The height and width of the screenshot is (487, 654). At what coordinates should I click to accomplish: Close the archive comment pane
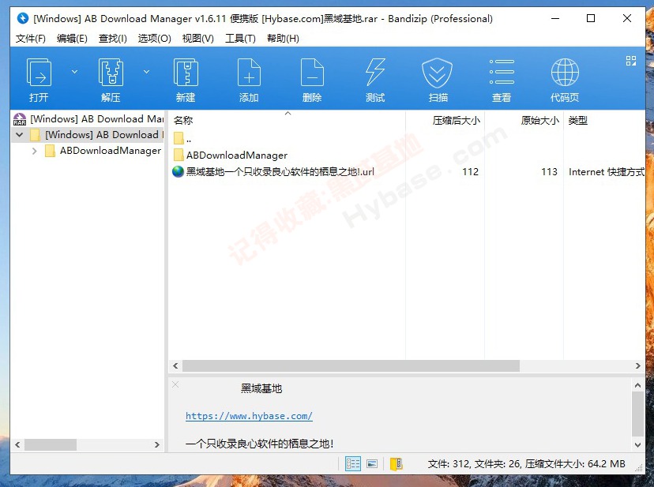(175, 384)
